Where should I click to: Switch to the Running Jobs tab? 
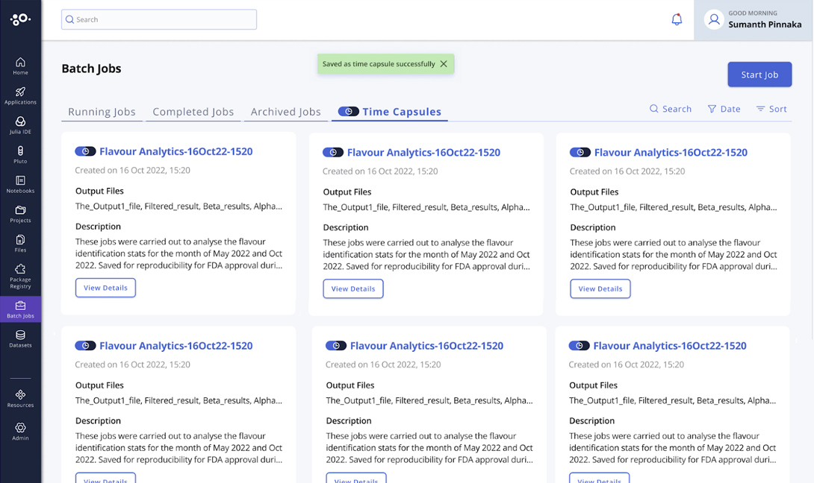tap(102, 112)
